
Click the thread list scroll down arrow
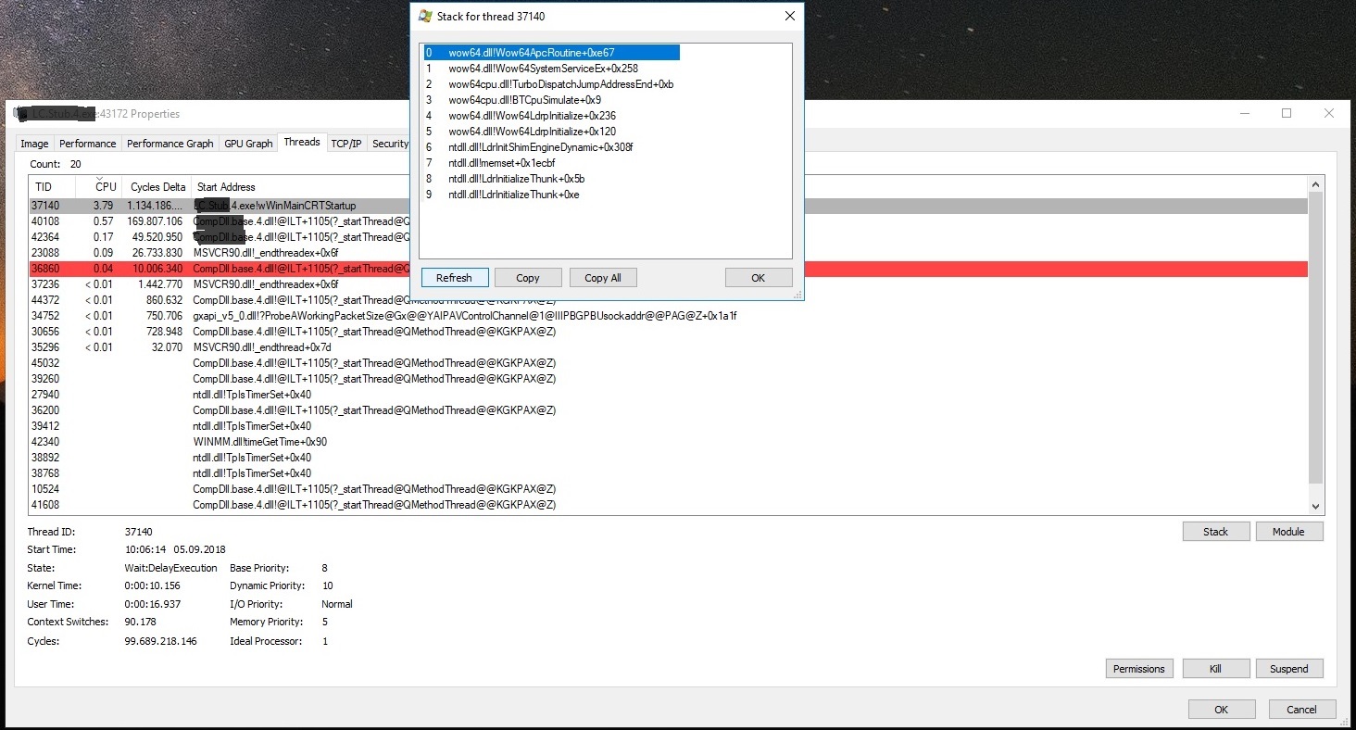click(x=1315, y=507)
